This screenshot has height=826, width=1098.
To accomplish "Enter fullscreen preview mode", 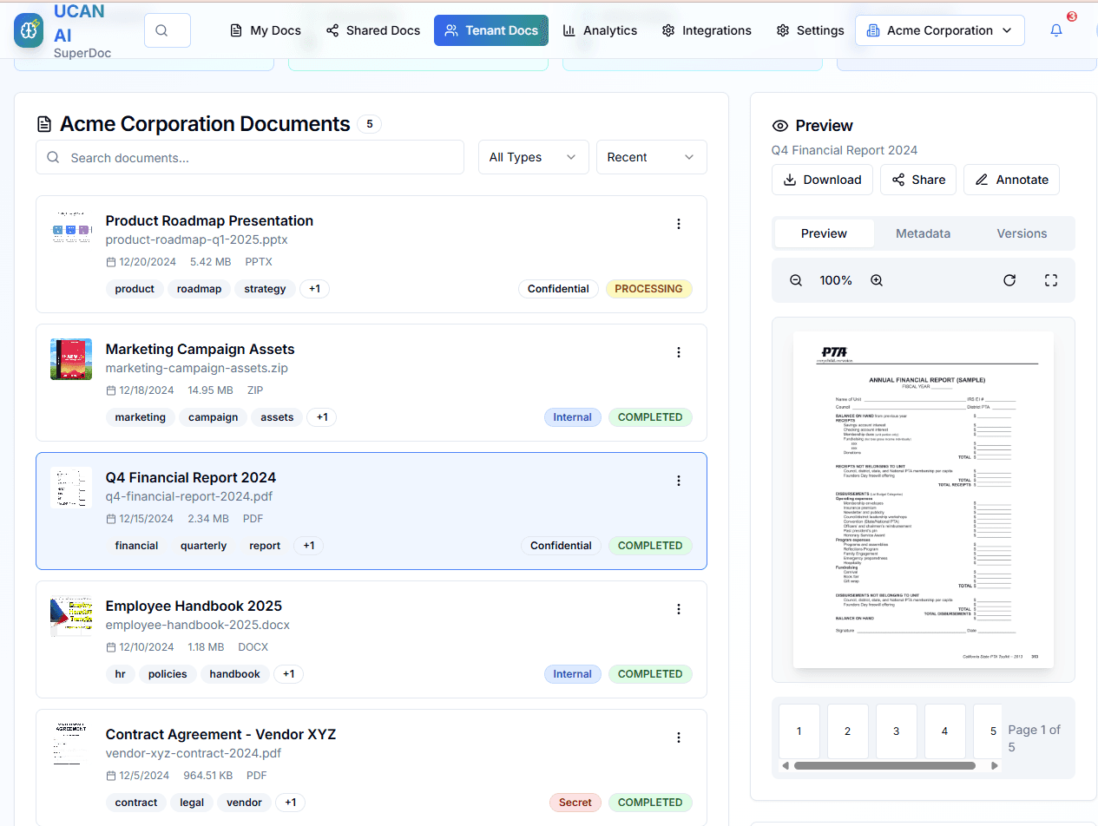I will [x=1051, y=280].
